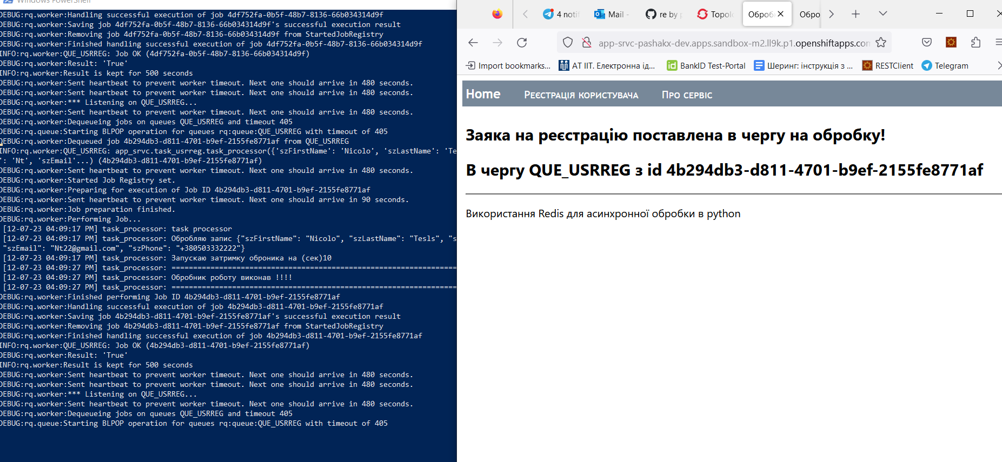
Task: Open the BankID Test-Portal bookmark
Action: (706, 66)
